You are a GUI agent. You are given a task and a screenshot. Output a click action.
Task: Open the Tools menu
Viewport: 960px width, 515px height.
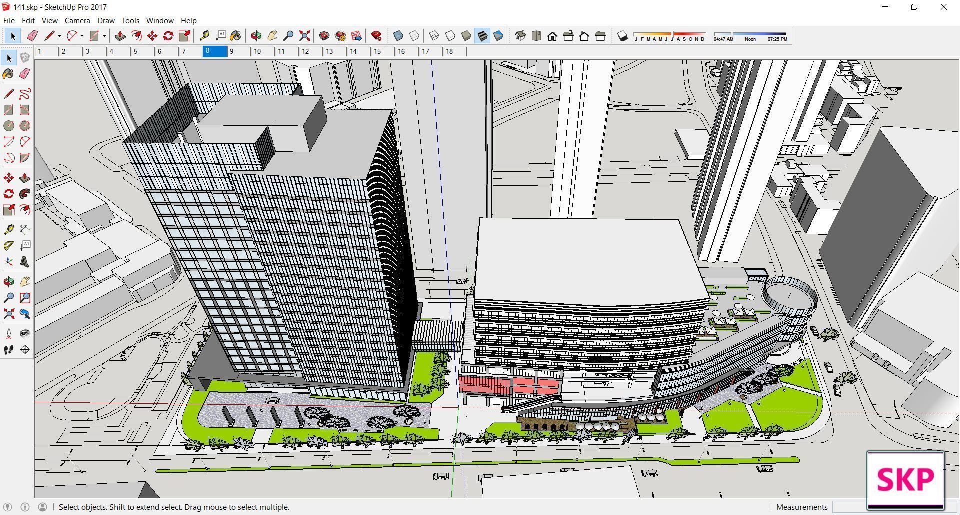coord(130,20)
